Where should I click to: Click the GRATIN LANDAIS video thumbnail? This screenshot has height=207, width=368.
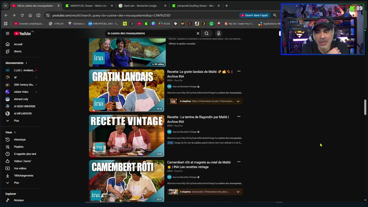tap(126, 91)
